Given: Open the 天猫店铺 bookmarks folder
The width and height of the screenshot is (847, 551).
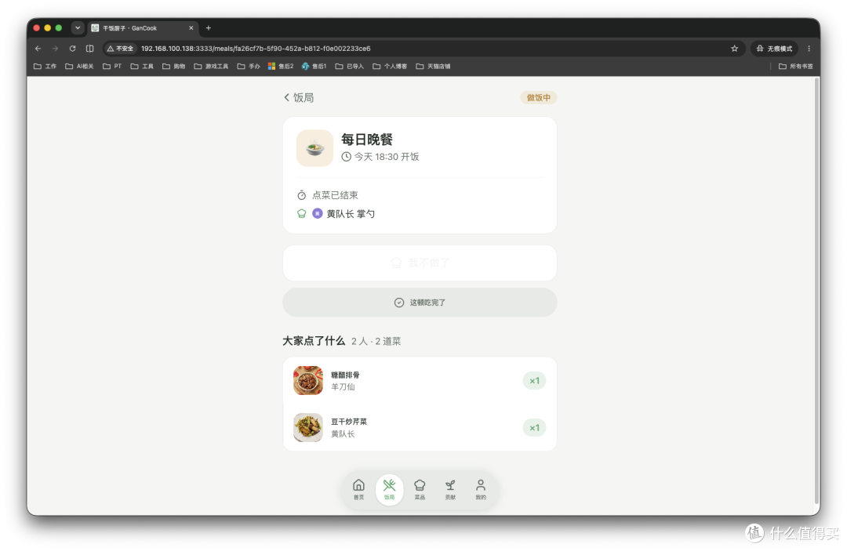Looking at the screenshot, I should (433, 67).
